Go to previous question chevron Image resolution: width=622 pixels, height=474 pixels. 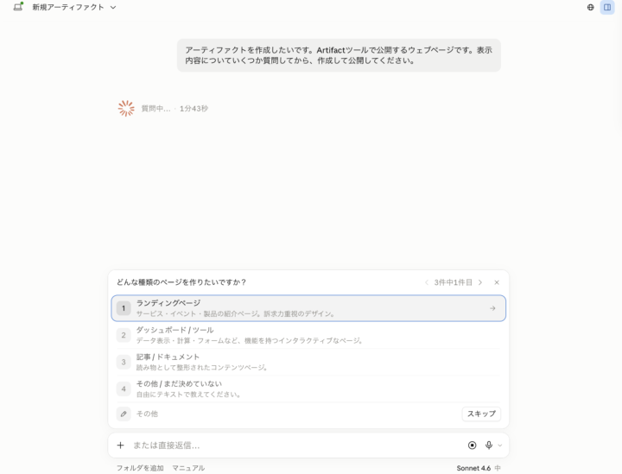[427, 282]
